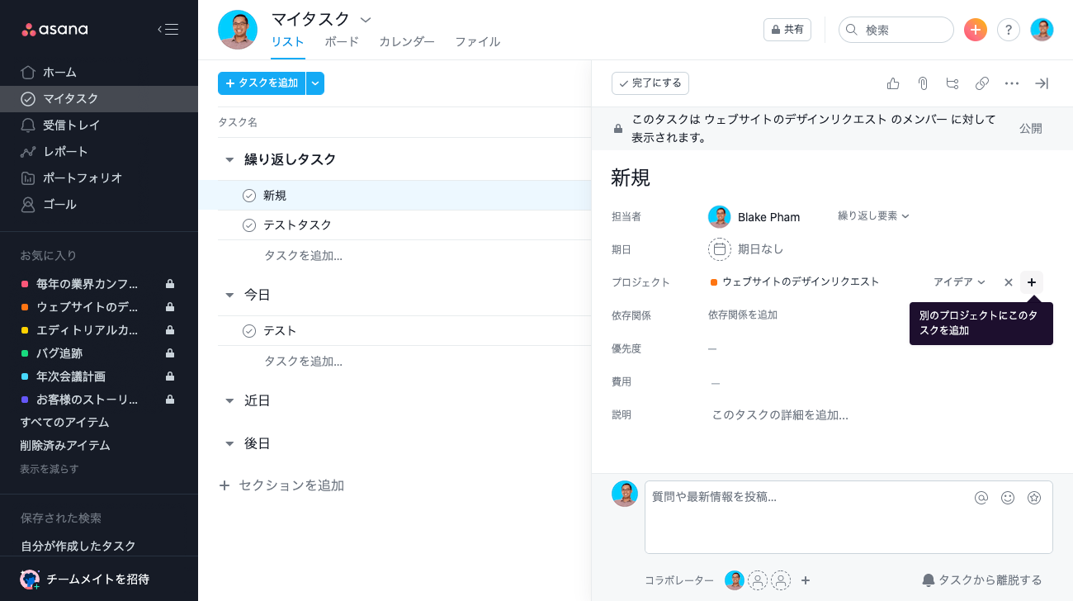Copy the task link with the link icon
This screenshot has width=1073, height=601.
tap(982, 83)
